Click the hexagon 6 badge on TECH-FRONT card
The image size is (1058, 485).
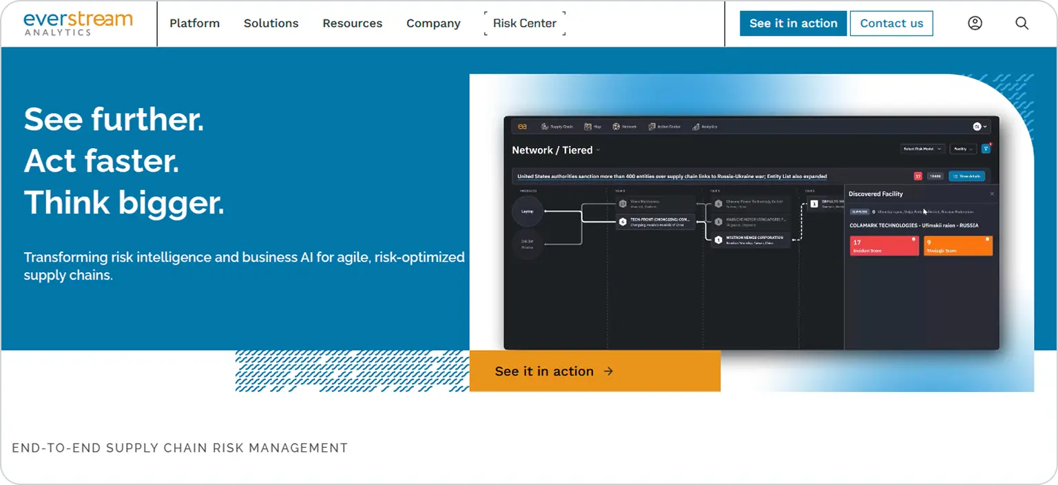click(623, 222)
